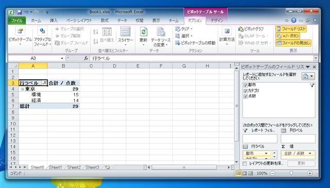
Task: Open Calculations (計算方法) button
Action: point(227,36)
